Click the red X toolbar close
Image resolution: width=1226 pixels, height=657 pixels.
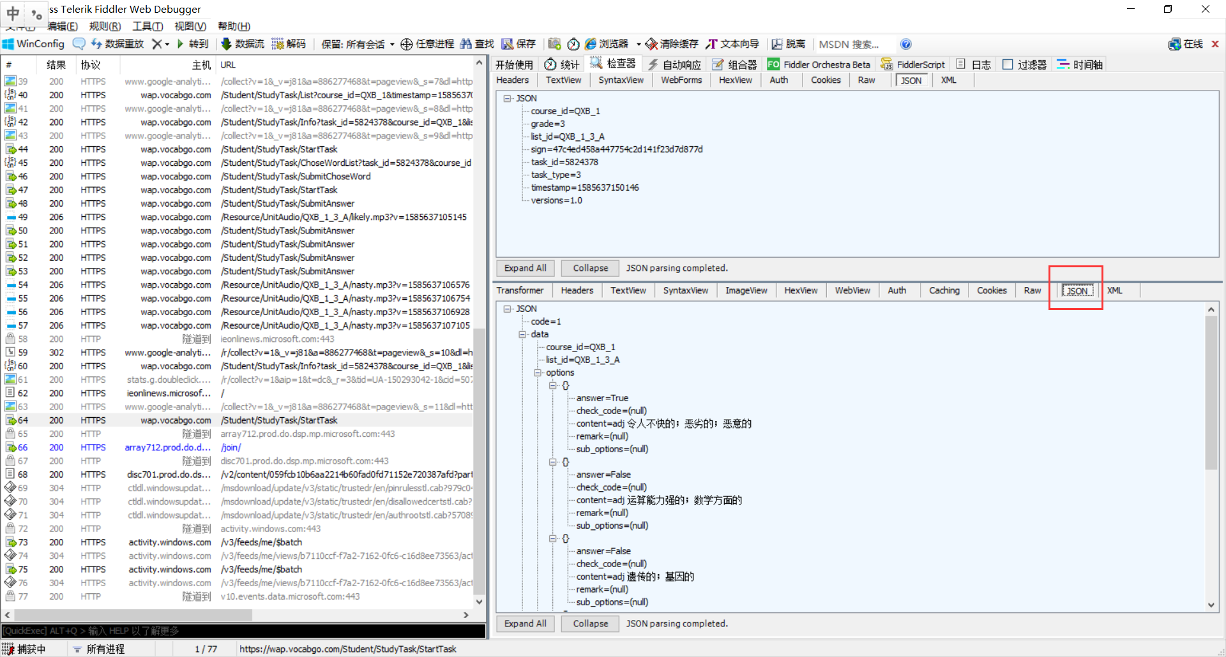[1215, 44]
